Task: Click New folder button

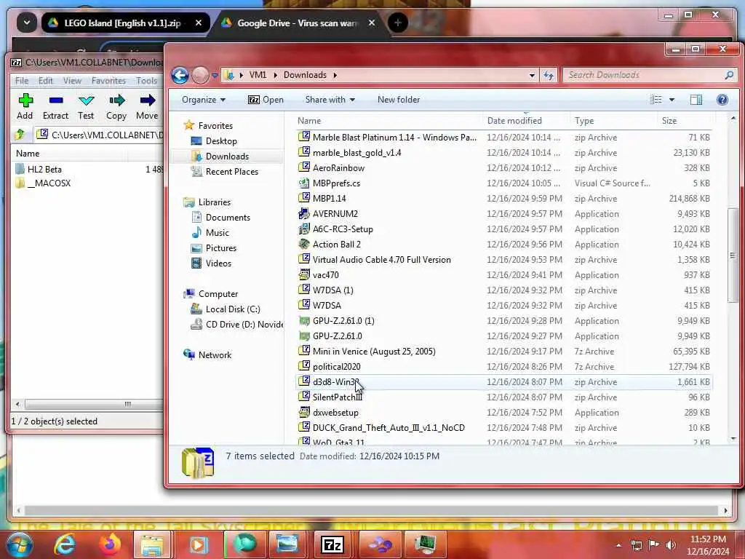Action: coord(399,100)
